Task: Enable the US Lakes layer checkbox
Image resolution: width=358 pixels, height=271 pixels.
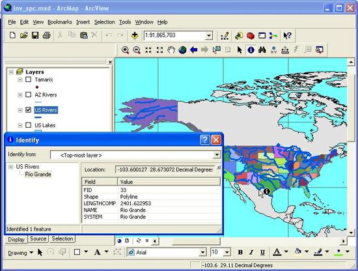Action: [x=28, y=125]
